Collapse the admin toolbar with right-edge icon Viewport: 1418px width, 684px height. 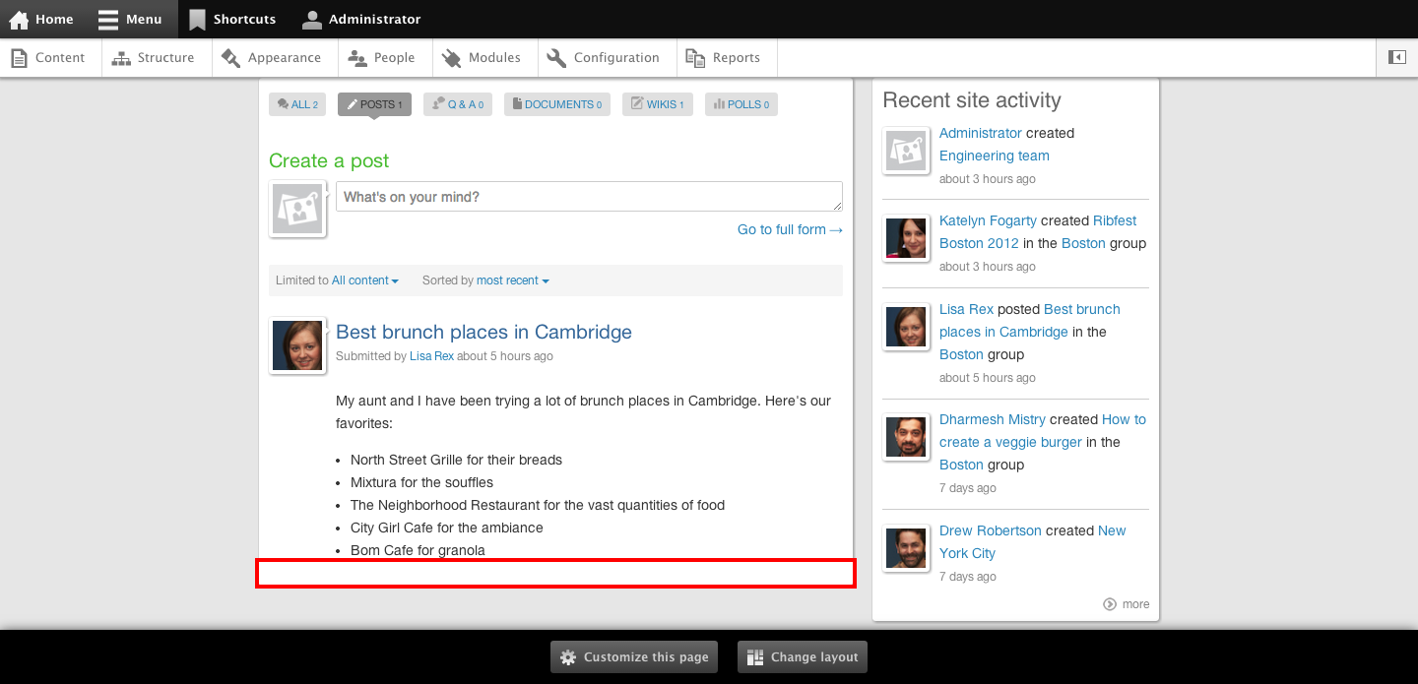(1396, 57)
